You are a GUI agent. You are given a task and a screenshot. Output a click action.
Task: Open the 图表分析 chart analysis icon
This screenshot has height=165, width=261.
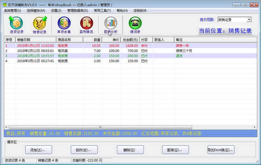click(x=111, y=25)
